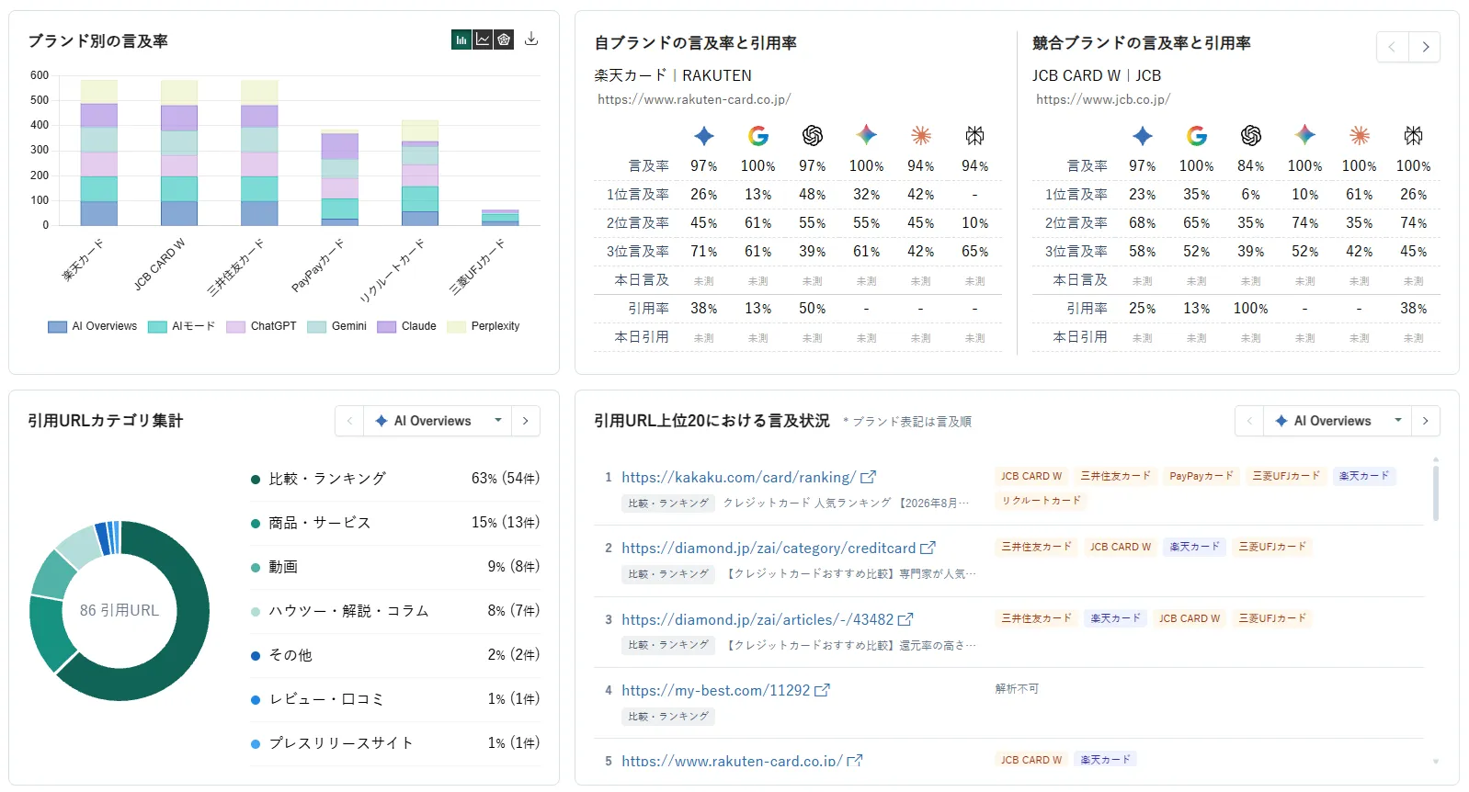Click AI Overviews icon in 楽天カード table

(x=704, y=136)
